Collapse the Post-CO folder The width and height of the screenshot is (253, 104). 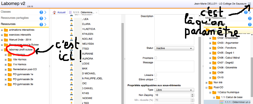[x=206, y=88]
